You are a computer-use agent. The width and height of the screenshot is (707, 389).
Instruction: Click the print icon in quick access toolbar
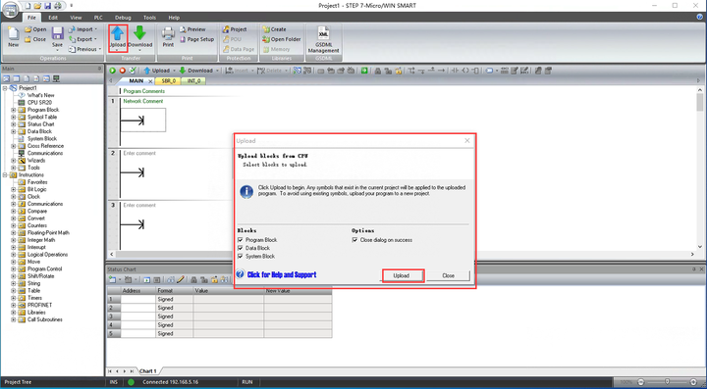point(57,6)
